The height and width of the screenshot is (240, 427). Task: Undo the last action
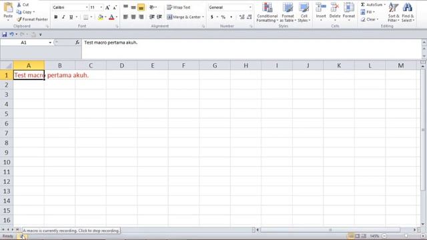(x=11, y=34)
